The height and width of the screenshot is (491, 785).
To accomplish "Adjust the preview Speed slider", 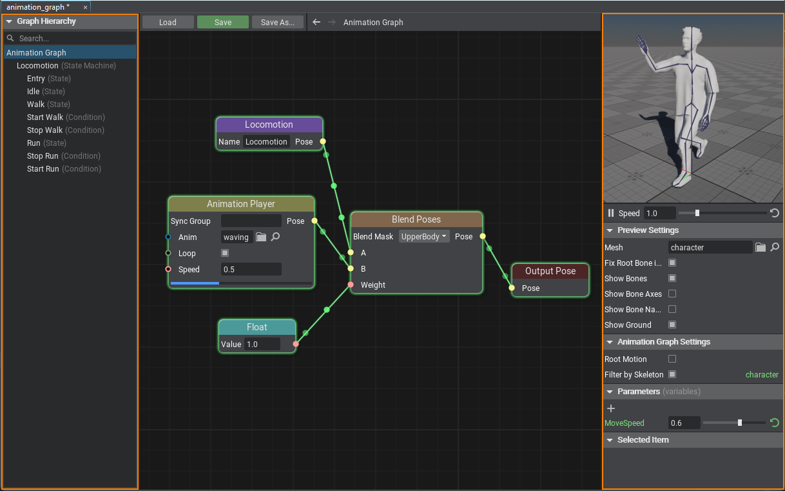I will click(722, 213).
